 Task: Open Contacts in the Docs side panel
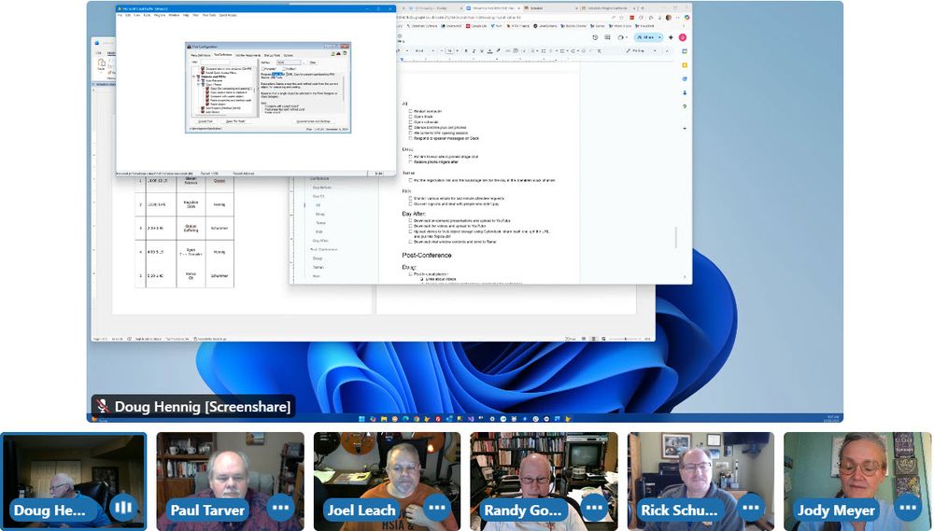coord(685,92)
